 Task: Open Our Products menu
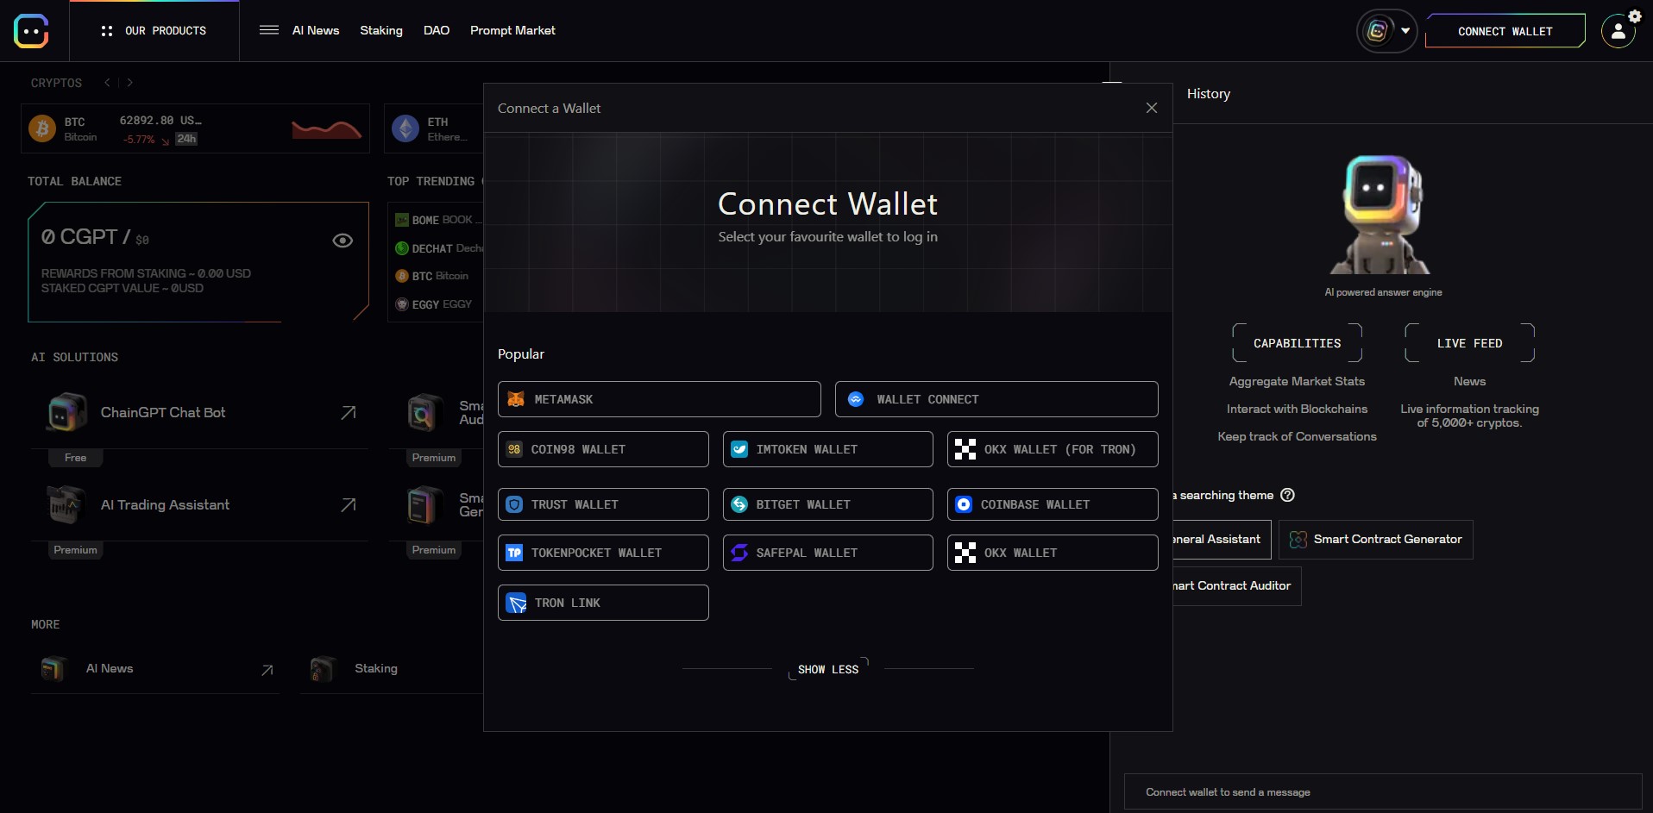point(154,31)
